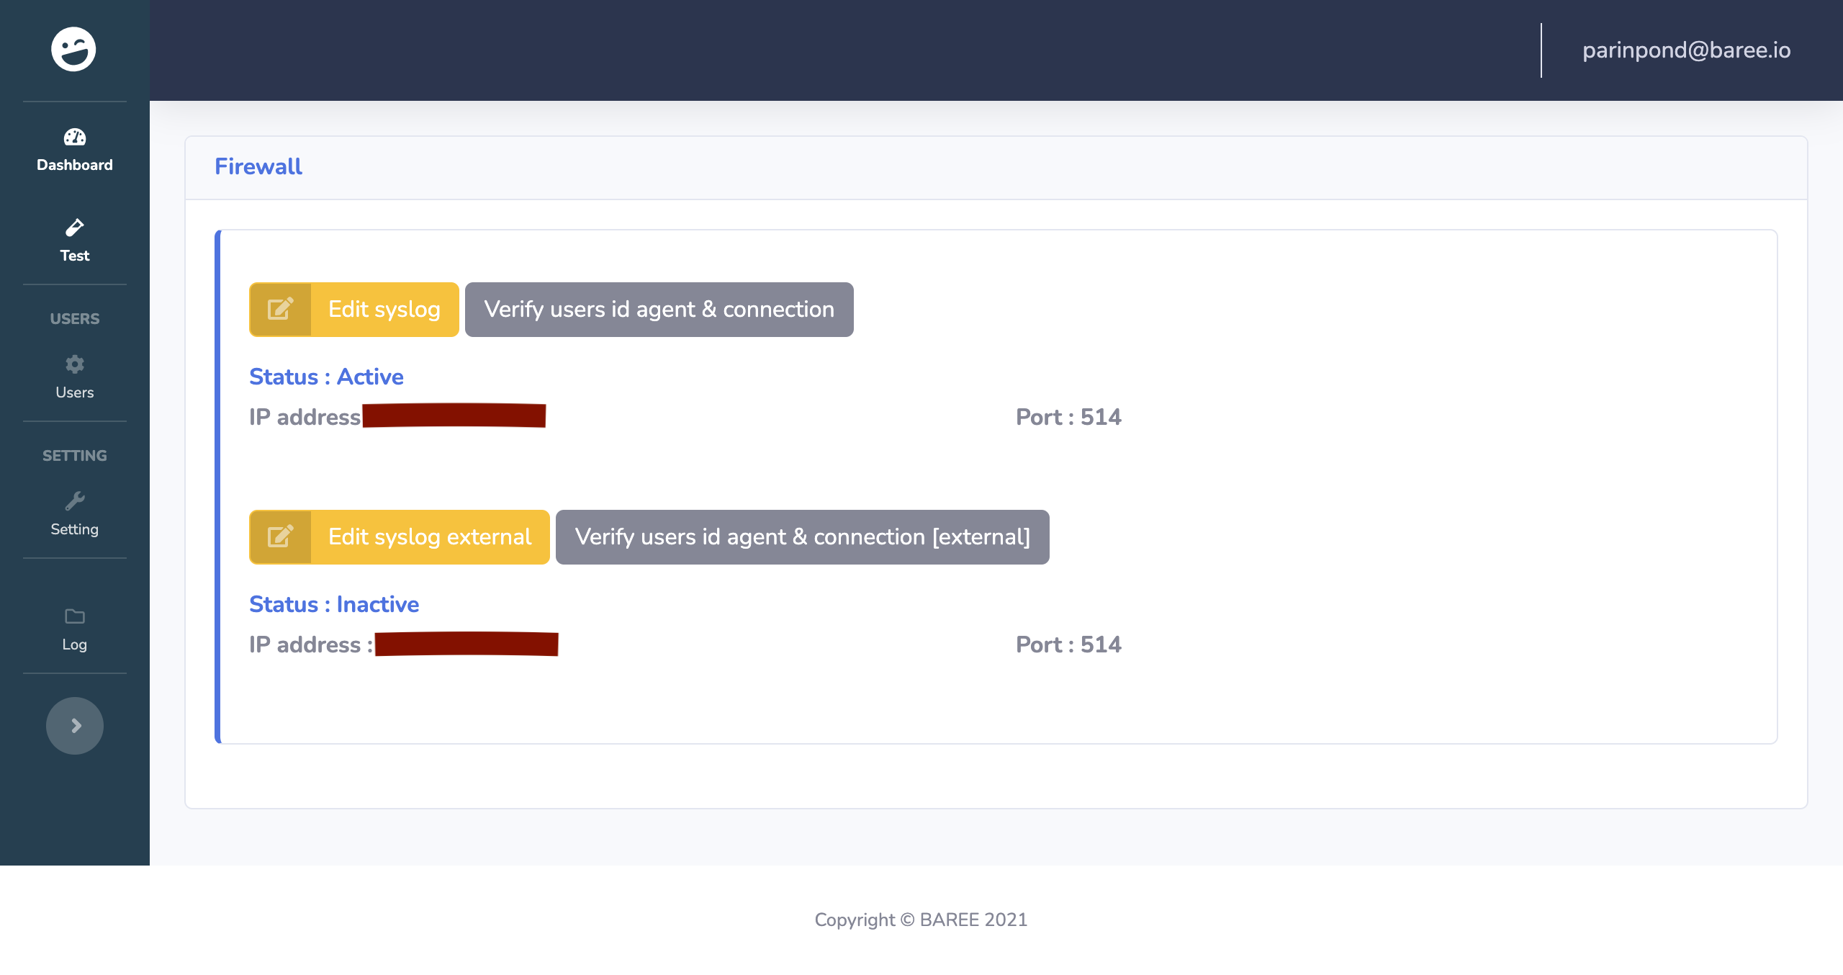Select Users under the USERS section
The width and height of the screenshot is (1843, 975).
74,392
